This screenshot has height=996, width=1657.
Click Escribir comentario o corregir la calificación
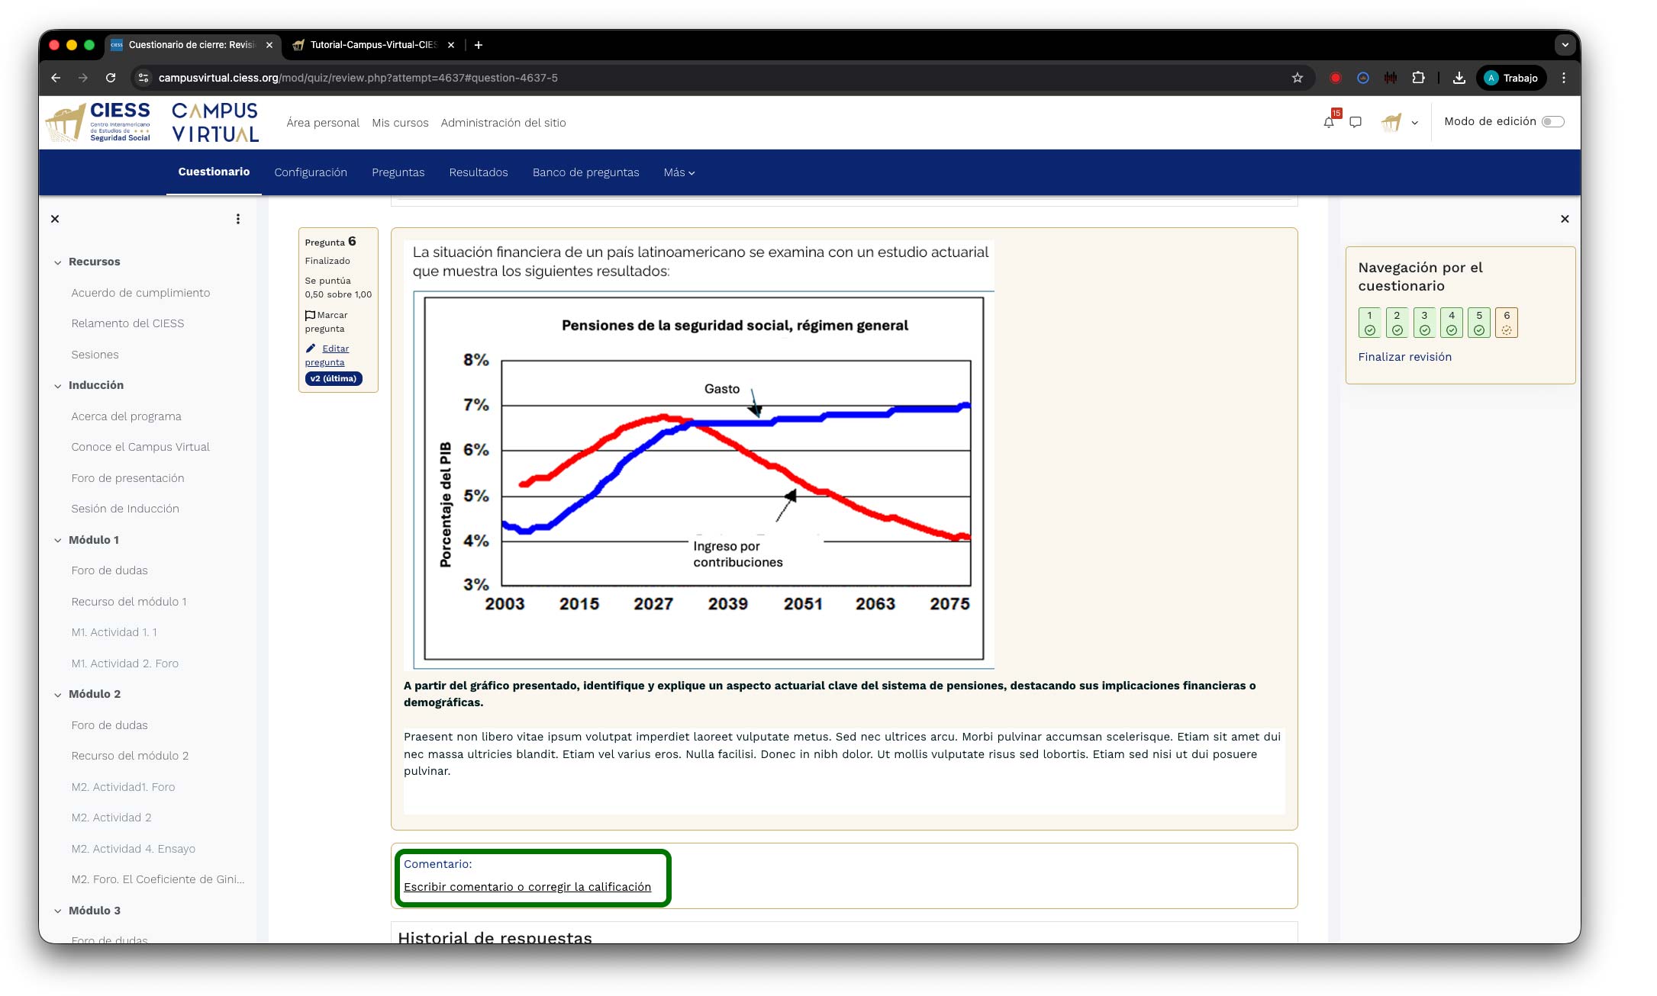pos(527,887)
